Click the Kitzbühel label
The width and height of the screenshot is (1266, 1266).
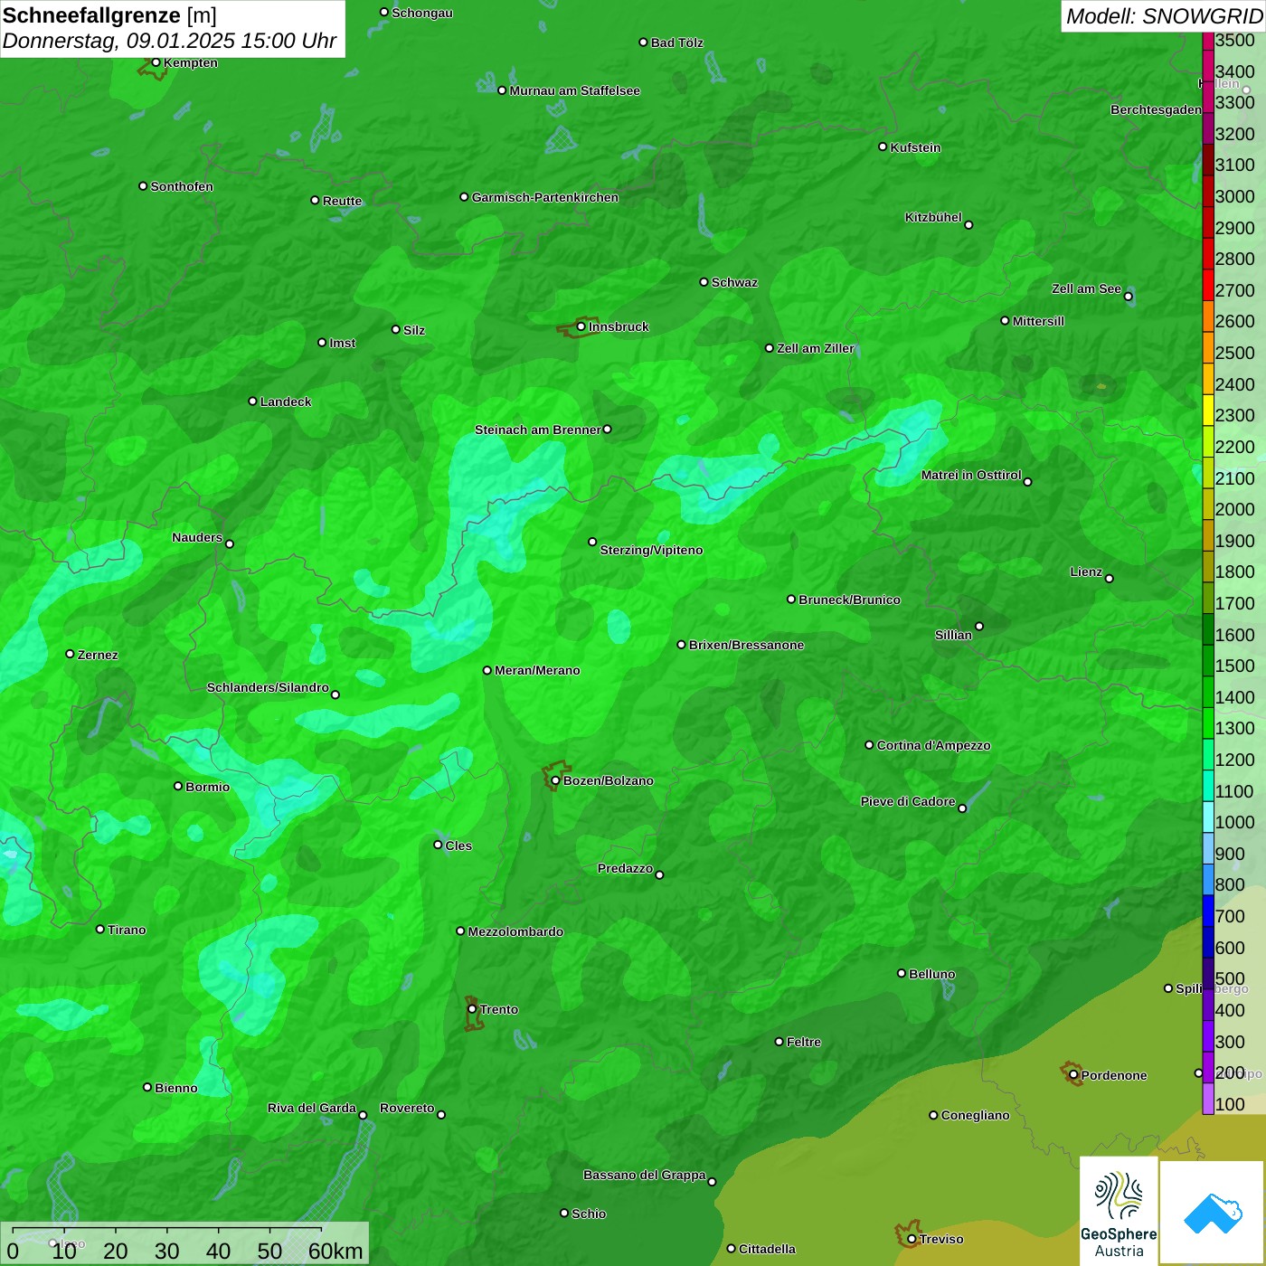click(933, 217)
